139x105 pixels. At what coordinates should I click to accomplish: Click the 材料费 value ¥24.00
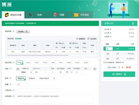pos(131,29)
